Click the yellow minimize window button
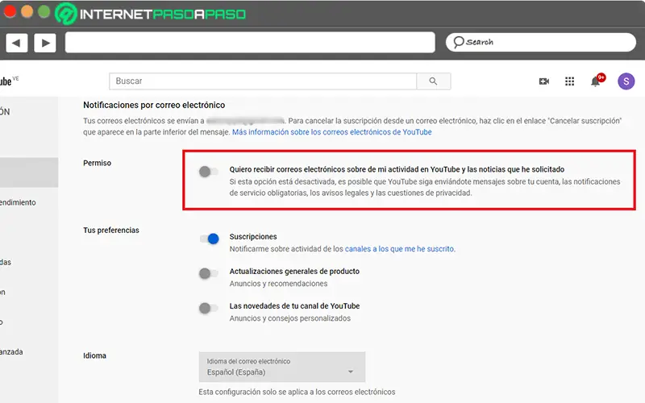 (27, 12)
